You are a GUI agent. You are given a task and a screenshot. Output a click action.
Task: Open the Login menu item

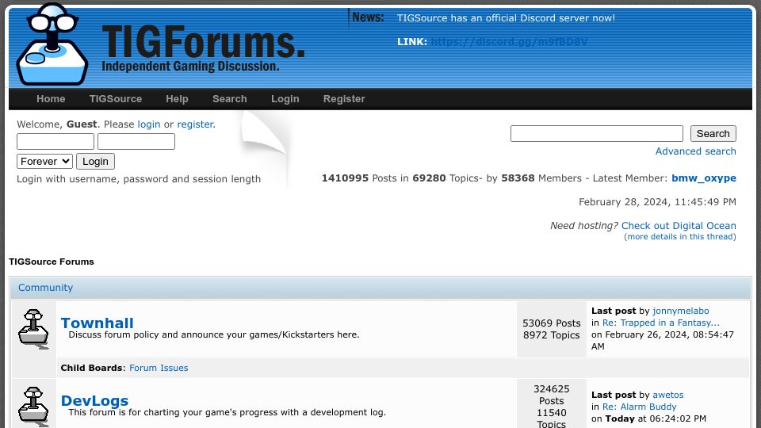pos(285,99)
